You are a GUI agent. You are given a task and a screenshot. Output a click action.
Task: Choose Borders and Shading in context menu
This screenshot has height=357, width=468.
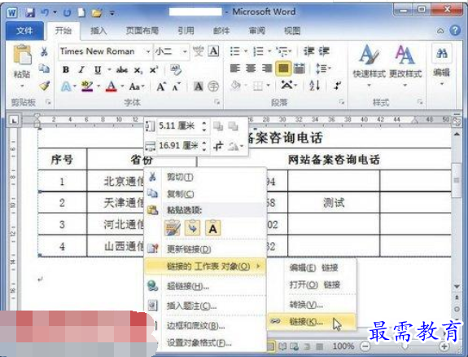(x=205, y=325)
